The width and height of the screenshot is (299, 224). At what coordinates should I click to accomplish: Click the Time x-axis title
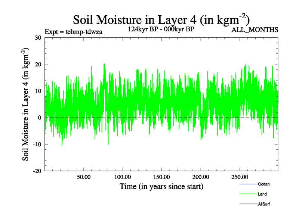coord(161,186)
